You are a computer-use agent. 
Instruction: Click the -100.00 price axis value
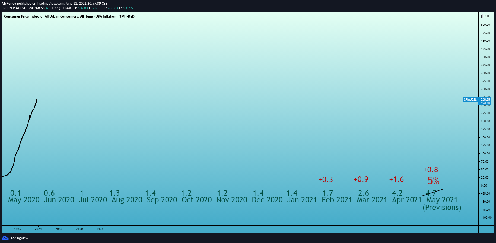486,218
